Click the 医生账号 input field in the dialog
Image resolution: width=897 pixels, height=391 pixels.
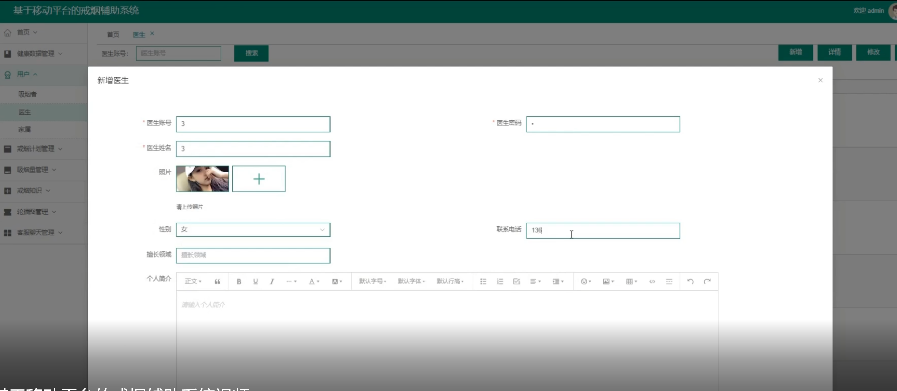click(253, 124)
